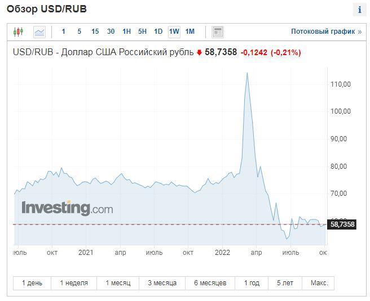Open the news overlay icon
The width and height of the screenshot is (370, 301).
(218, 32)
